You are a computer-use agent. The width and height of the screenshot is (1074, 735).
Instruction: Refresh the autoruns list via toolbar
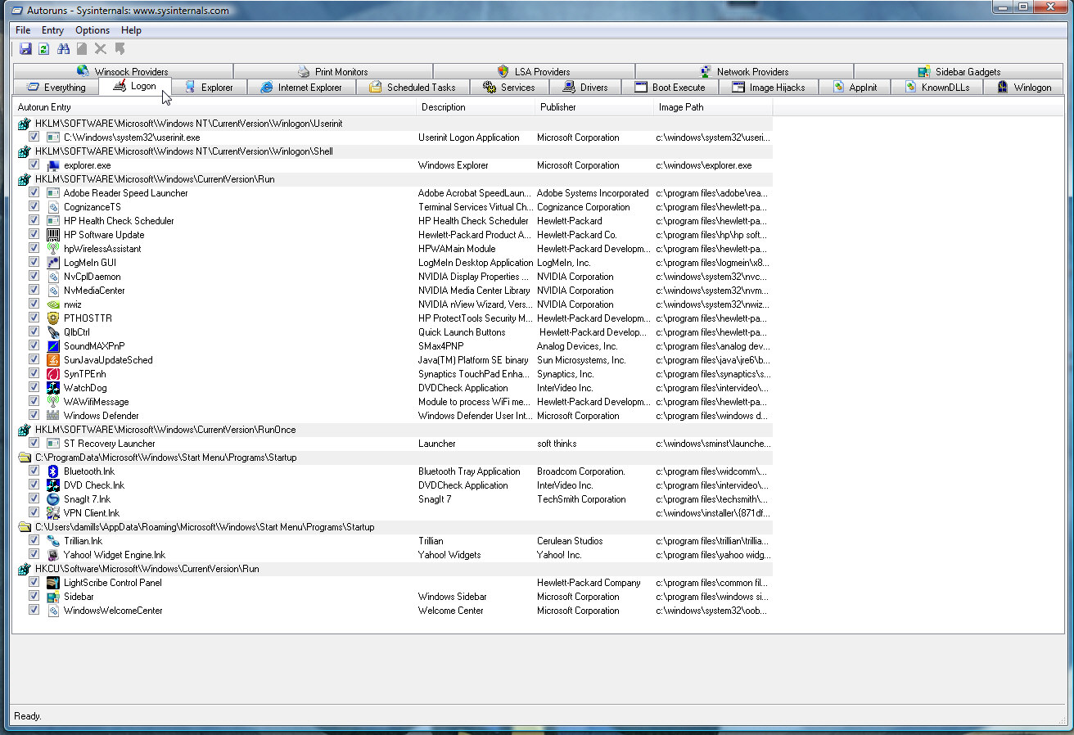[44, 49]
